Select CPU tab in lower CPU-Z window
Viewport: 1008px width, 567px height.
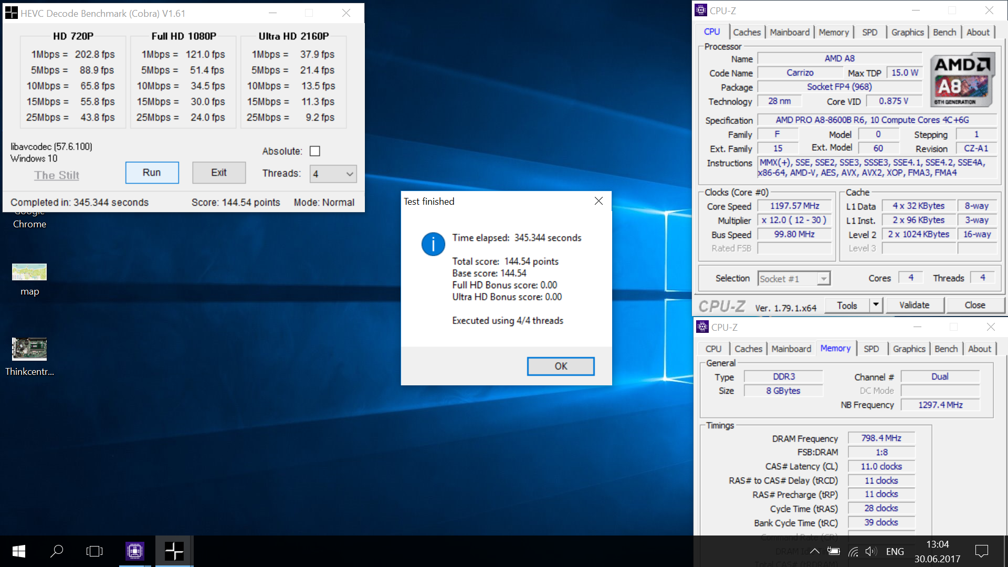713,349
